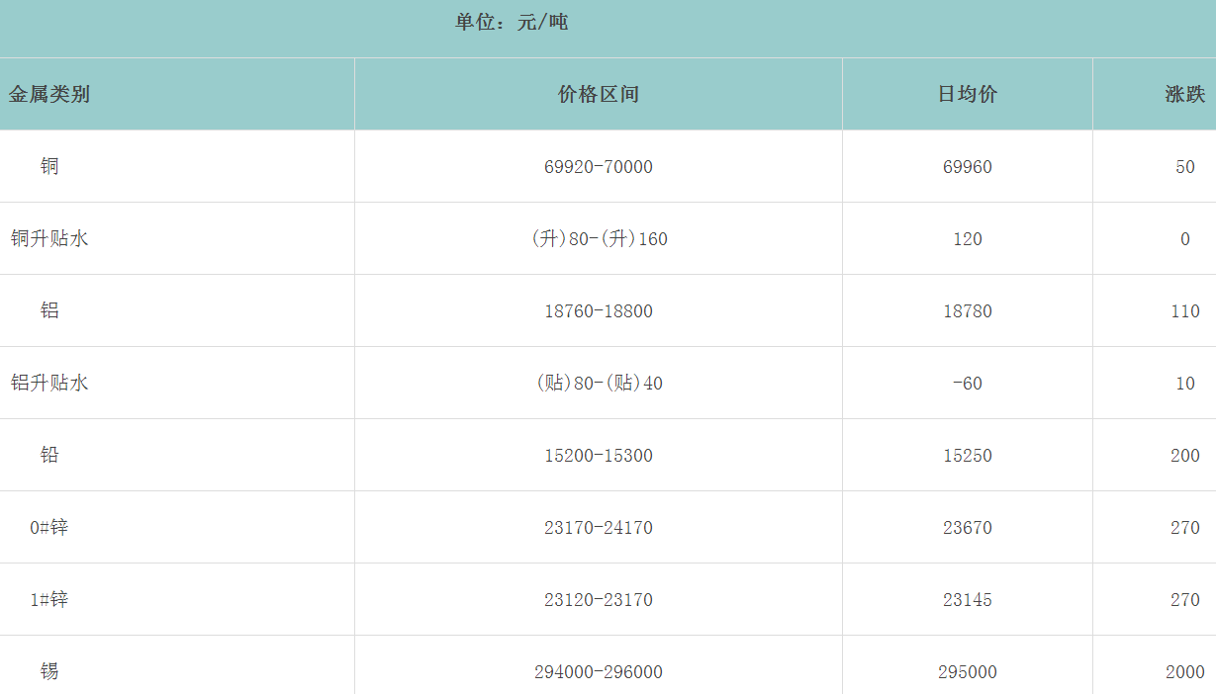Viewport: 1216px width, 694px height.
Task: Select the 铜 metal name cell
Action: pyautogui.click(x=49, y=167)
